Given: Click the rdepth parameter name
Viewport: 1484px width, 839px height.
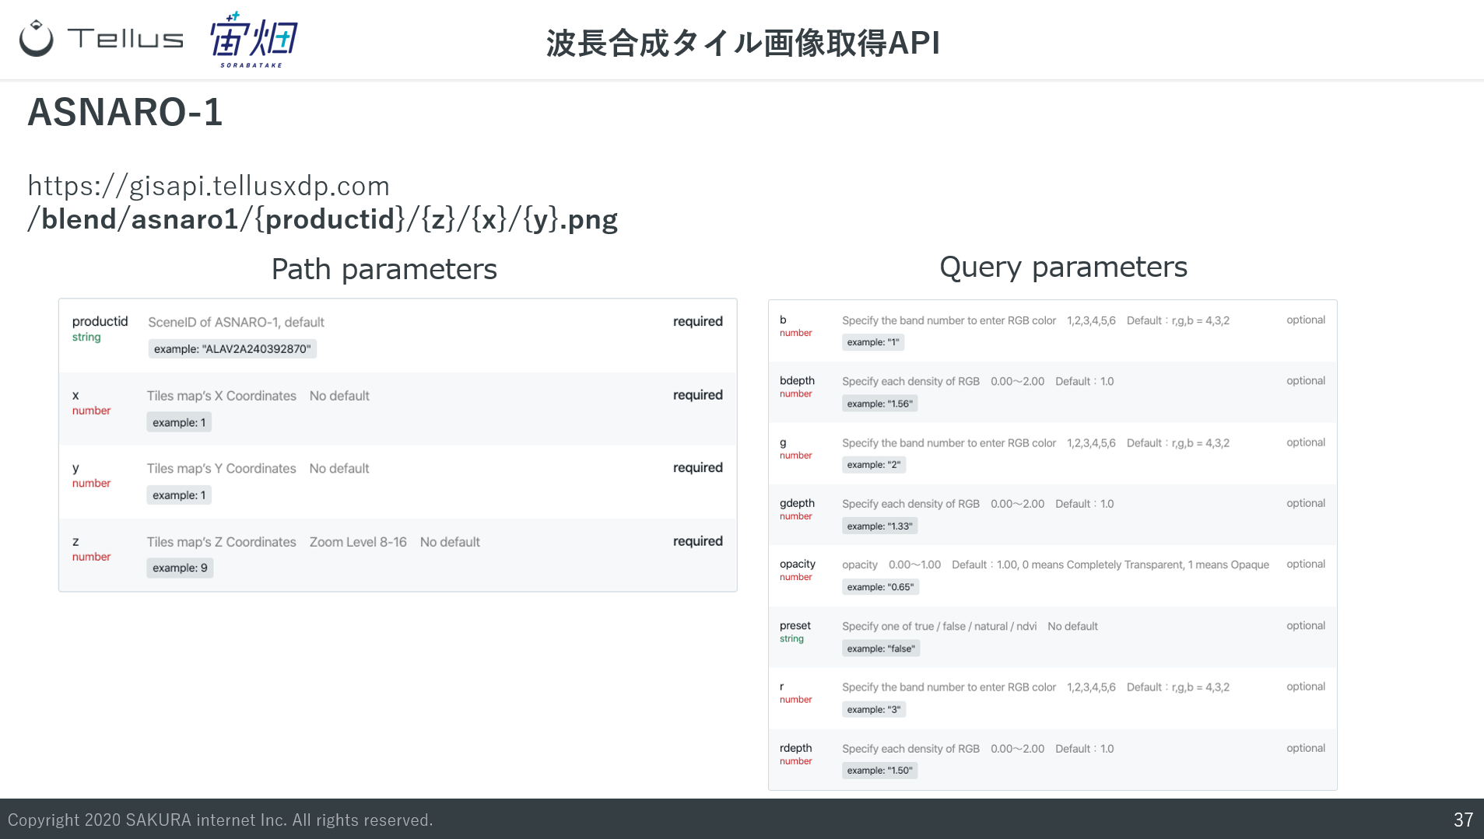Looking at the screenshot, I should coord(795,748).
